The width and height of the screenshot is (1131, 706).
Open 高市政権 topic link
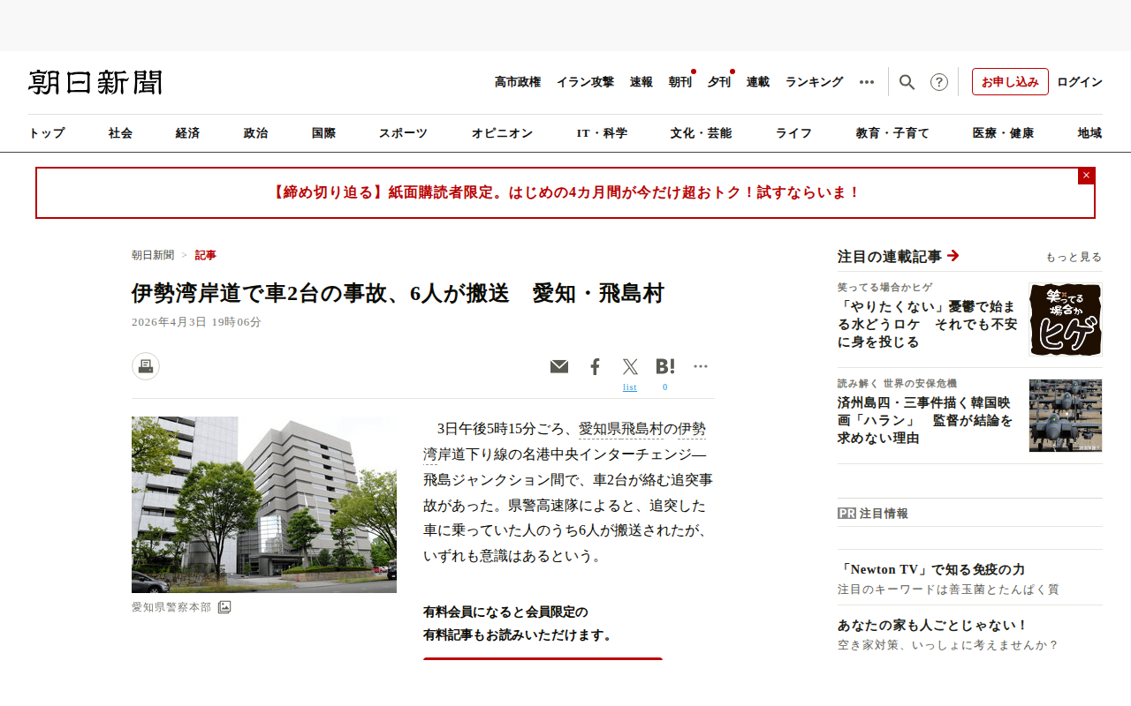pyautogui.click(x=518, y=82)
